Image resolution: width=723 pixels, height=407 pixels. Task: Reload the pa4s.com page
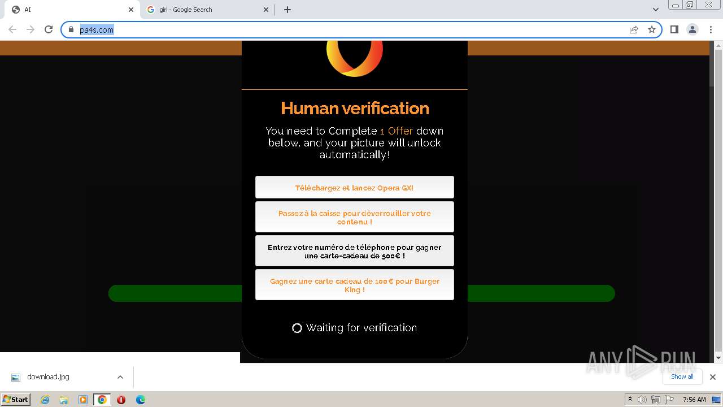(49, 29)
